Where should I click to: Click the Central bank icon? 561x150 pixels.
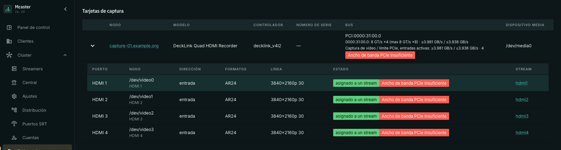click(14, 82)
